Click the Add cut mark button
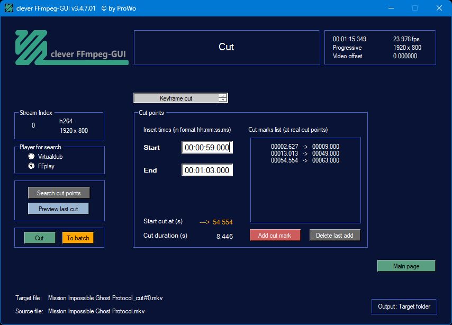Viewport: 452px width, 325px height. (275, 236)
